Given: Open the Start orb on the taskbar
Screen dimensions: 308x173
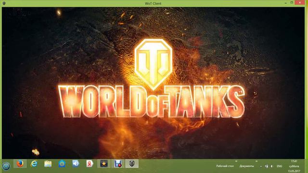Looking at the screenshot, I should (6, 166).
